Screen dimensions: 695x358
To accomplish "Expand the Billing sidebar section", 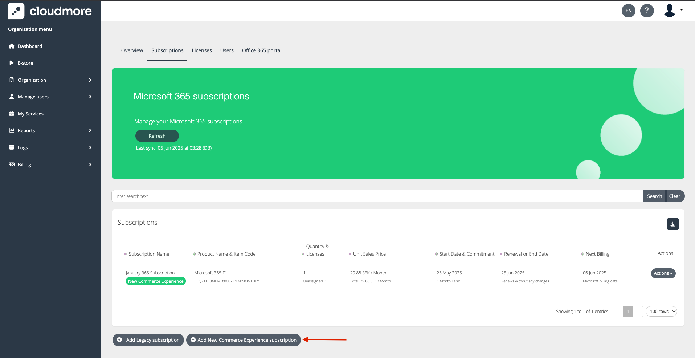I will pyautogui.click(x=90, y=164).
